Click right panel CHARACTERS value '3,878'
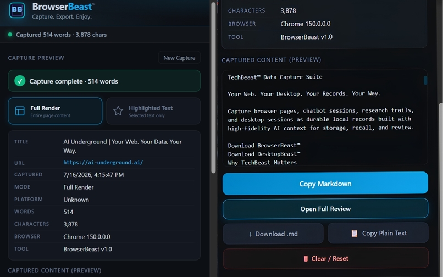 pyautogui.click(x=288, y=11)
